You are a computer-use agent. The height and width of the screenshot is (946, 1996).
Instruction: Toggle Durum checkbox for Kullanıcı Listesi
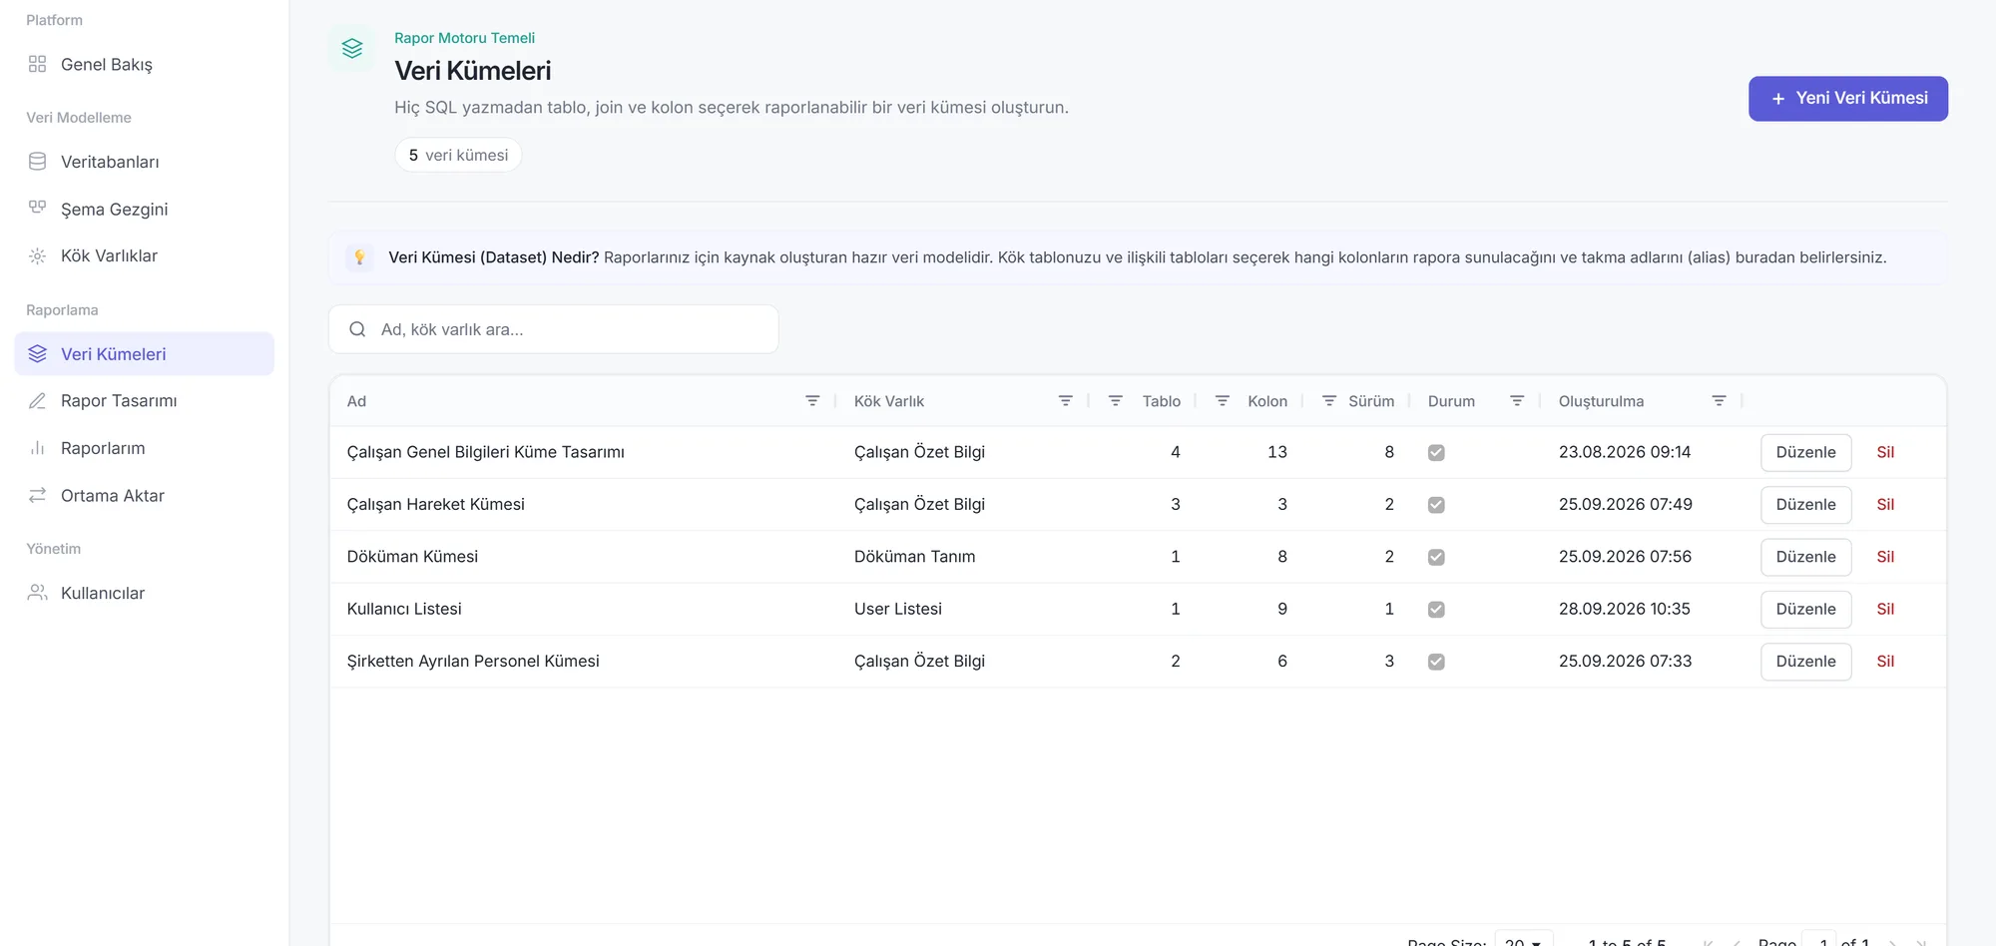point(1436,610)
